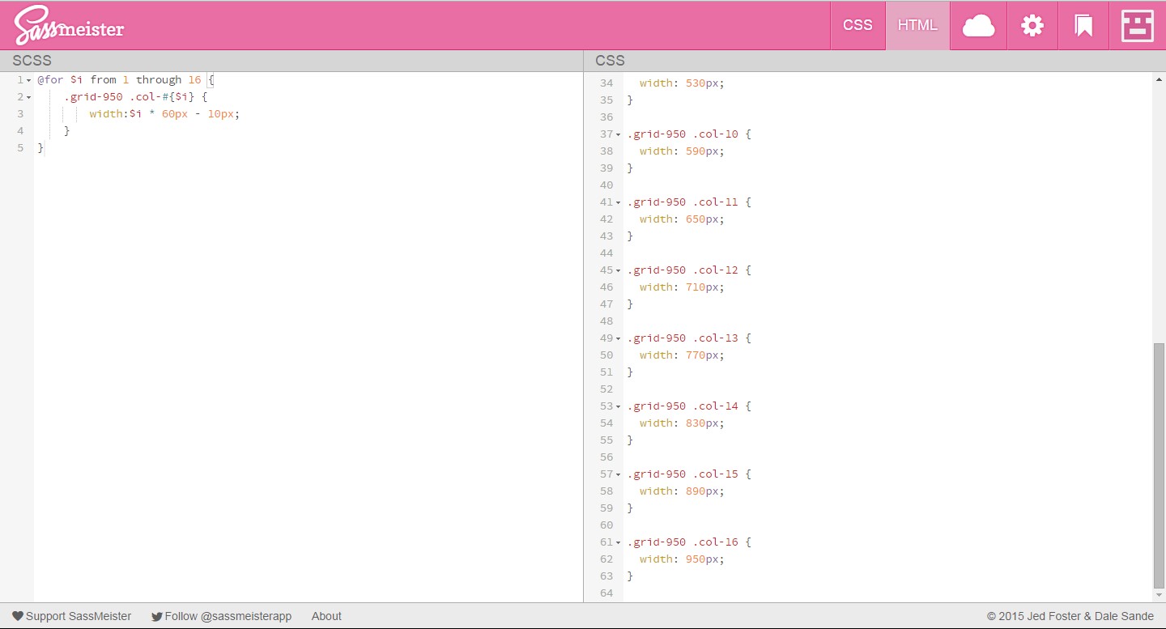Open the cloud save menu icon
The image size is (1166, 629).
click(978, 26)
